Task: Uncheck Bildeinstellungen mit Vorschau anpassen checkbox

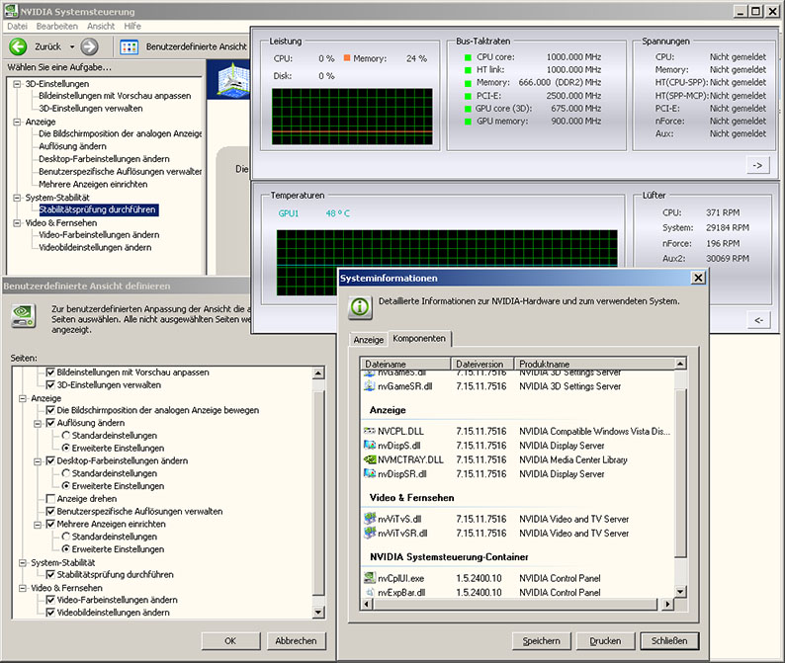Action: (50, 373)
